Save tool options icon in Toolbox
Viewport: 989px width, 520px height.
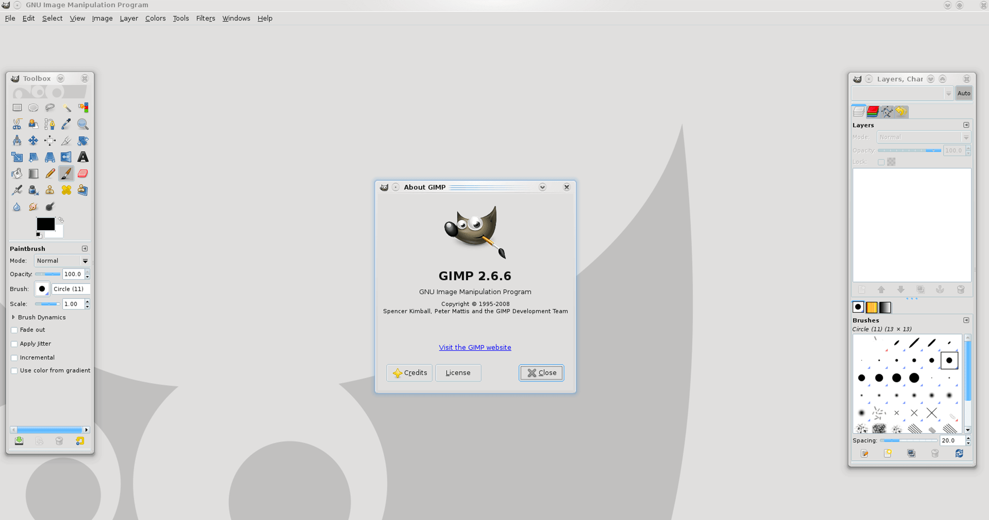click(x=19, y=441)
